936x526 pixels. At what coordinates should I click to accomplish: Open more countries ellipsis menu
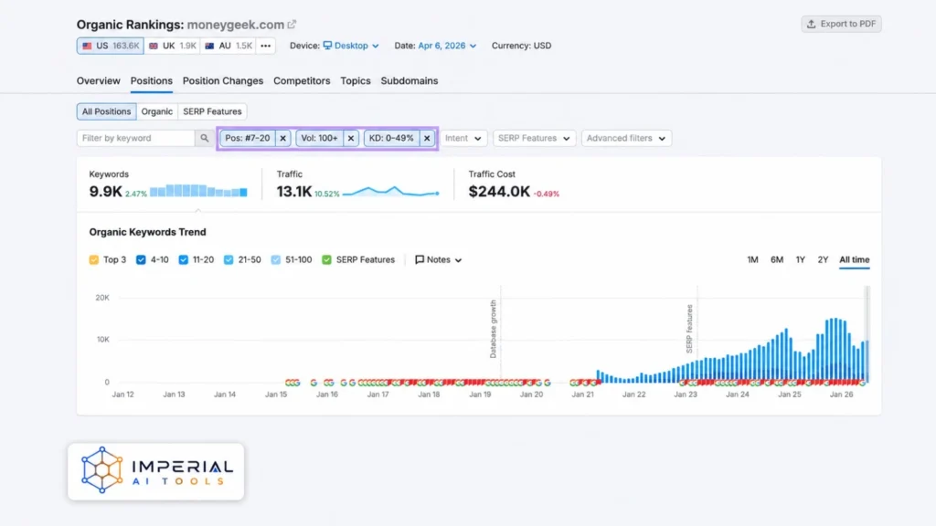click(x=266, y=46)
